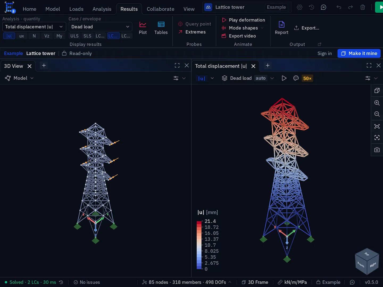383x287 pixels.
Task: Switch to the Loads ribbon tab
Action: [76, 9]
